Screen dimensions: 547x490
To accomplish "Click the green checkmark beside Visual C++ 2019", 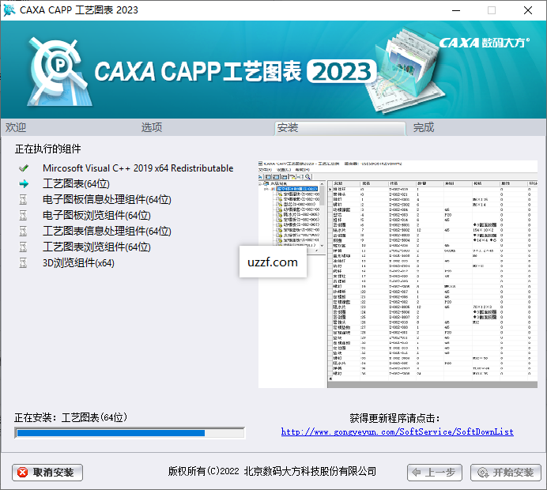I will tap(23, 168).
